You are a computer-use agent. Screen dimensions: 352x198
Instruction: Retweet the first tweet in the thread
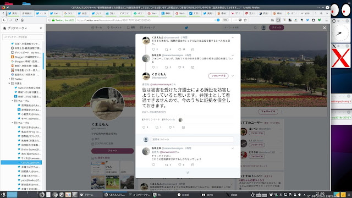pyautogui.click(x=167, y=50)
